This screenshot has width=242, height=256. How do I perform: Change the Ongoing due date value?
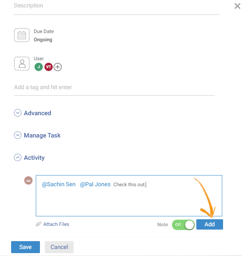(43, 40)
